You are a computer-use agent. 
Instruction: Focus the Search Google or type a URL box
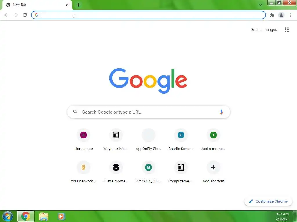tap(148, 112)
